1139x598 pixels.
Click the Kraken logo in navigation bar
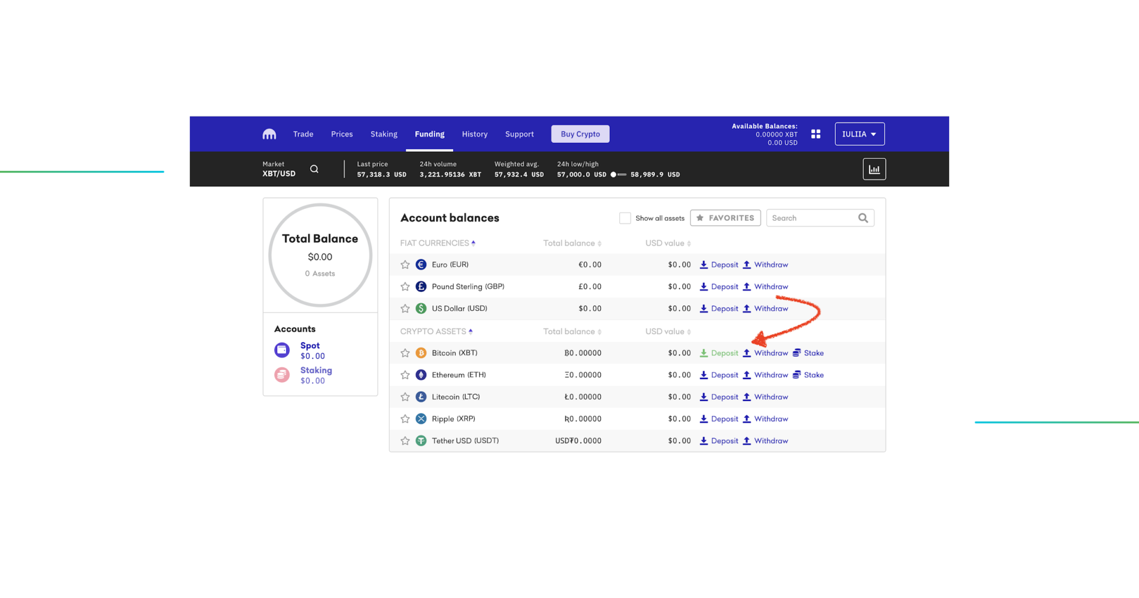tap(269, 134)
